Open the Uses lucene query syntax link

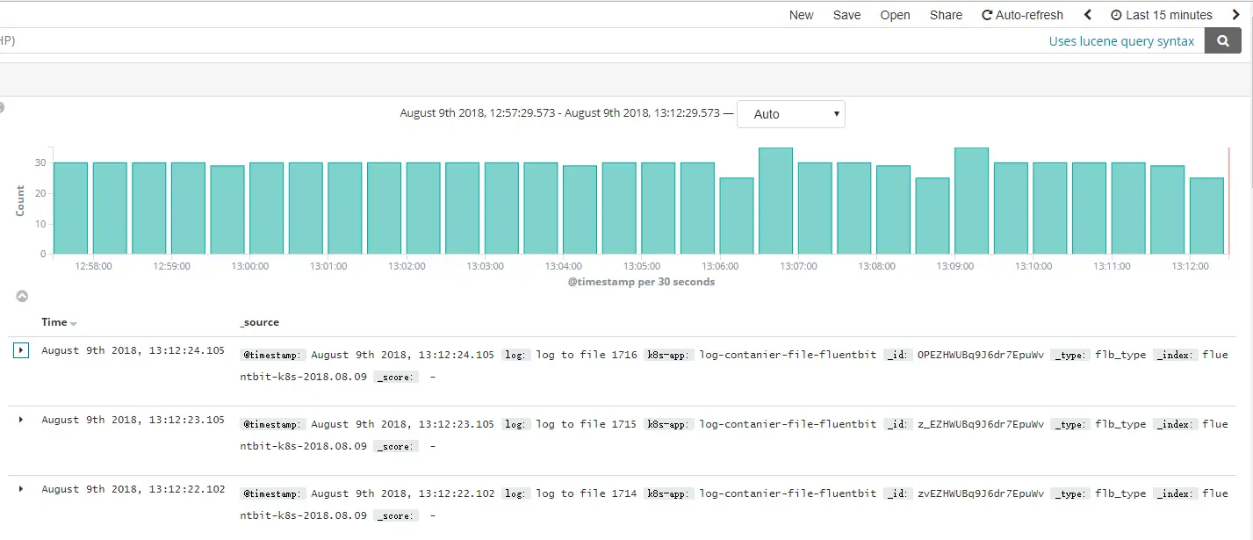[x=1121, y=41]
